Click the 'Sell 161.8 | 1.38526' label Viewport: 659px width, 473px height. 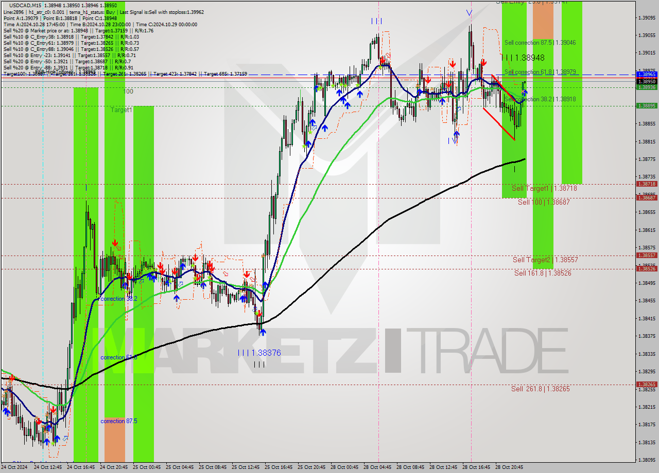[x=543, y=274]
